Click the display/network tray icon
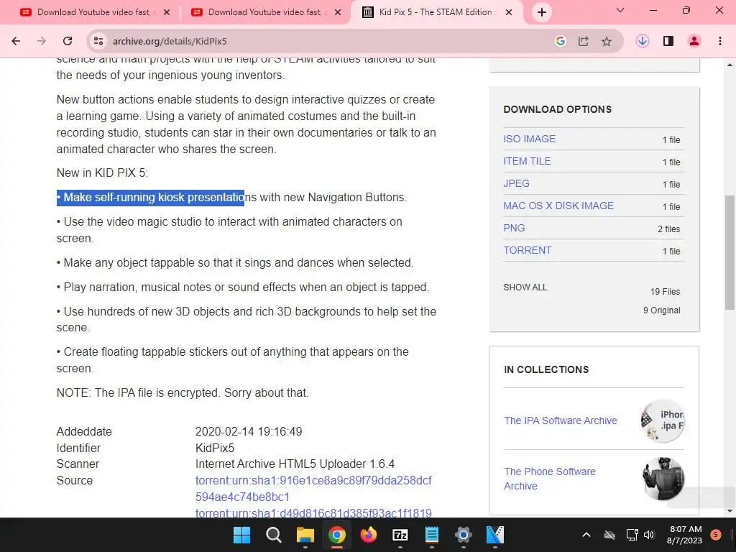Viewport: 736px width, 552px height. [632, 535]
